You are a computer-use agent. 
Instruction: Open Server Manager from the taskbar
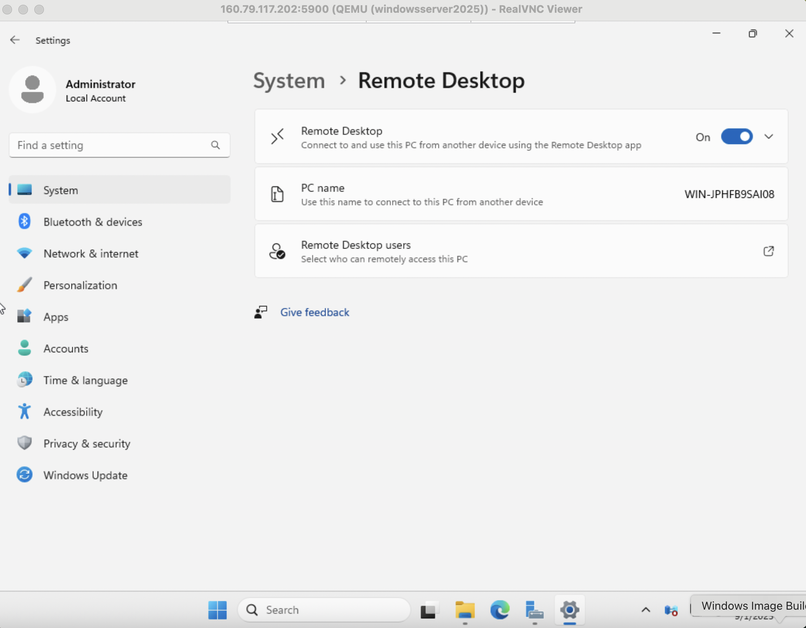[534, 610]
